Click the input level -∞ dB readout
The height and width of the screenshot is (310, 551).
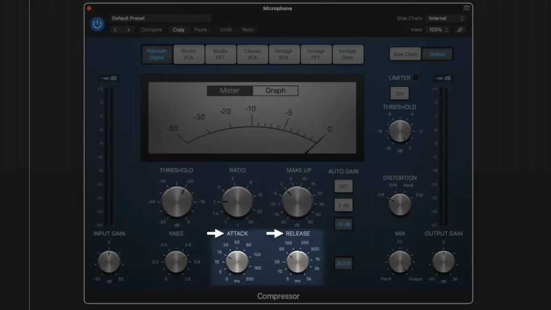click(x=109, y=78)
